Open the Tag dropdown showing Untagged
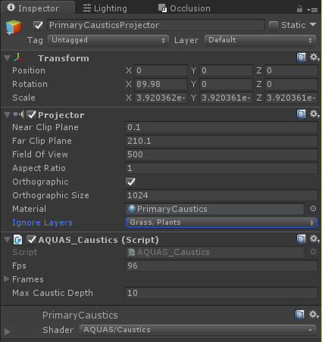 tap(108, 40)
